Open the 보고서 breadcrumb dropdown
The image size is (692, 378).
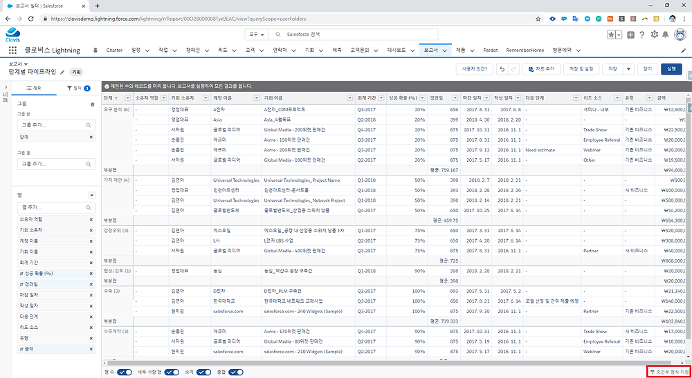click(x=26, y=64)
